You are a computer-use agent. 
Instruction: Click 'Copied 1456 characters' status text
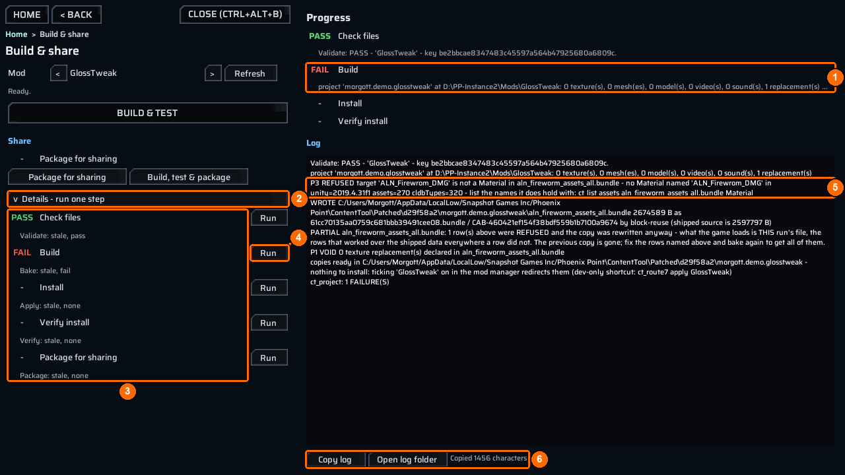[489, 458]
